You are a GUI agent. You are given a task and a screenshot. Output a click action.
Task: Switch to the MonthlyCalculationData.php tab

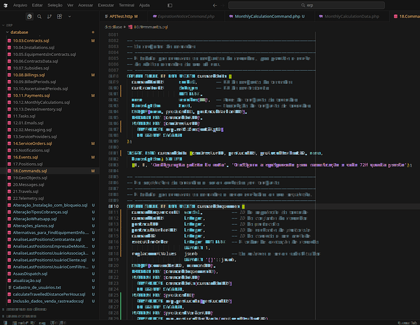point(352,16)
